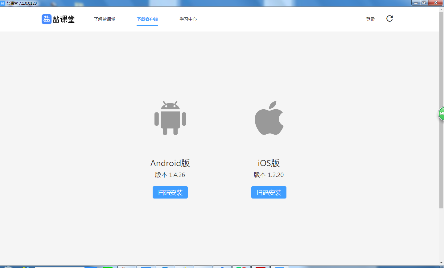The height and width of the screenshot is (268, 444).
Task: Open the 了解盐课堂 tab
Action: tap(105, 19)
